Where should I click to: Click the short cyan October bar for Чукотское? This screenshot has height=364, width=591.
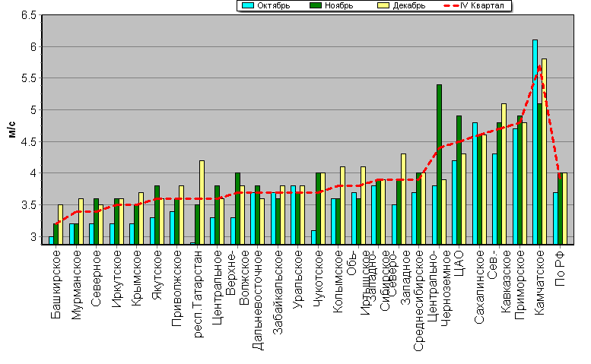click(313, 238)
